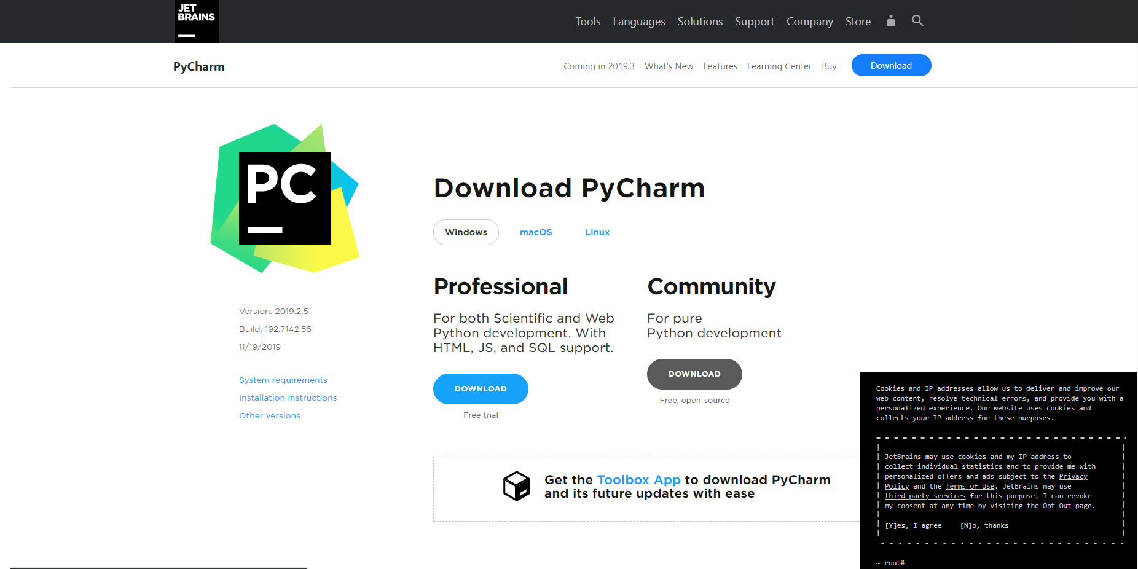Select the Windows platform tab
Viewport: 1138px width, 569px height.
(466, 232)
